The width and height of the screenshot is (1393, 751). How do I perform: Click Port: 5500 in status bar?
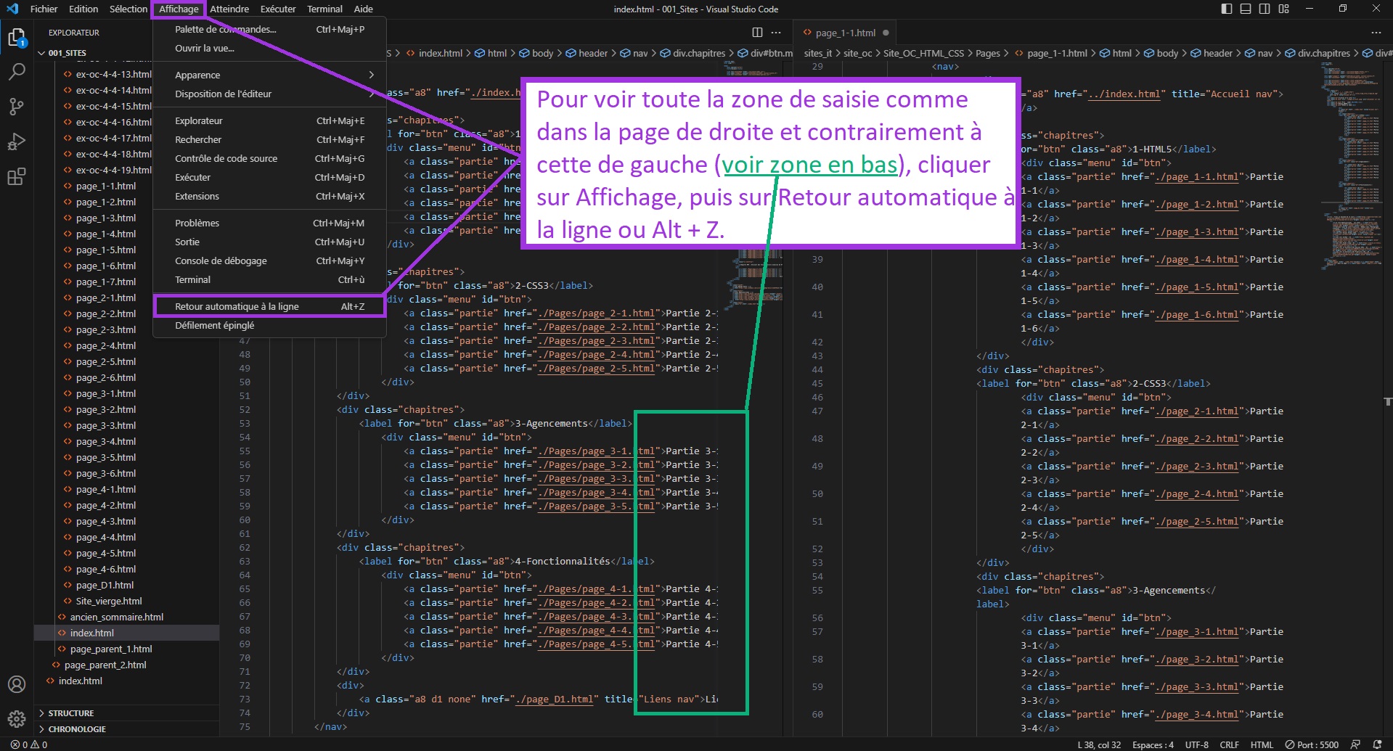tap(1312, 744)
